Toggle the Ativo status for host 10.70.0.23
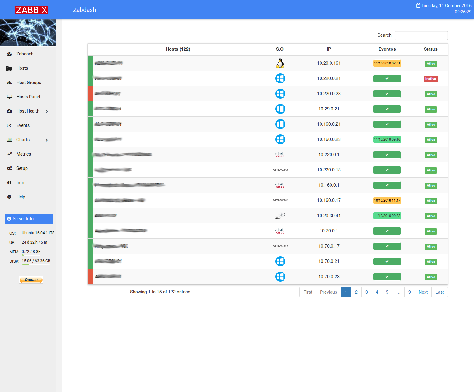The image size is (474, 392). click(x=430, y=277)
